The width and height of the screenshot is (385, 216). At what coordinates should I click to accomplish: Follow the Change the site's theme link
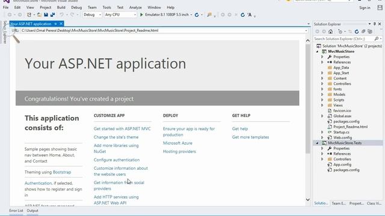tap(116, 137)
